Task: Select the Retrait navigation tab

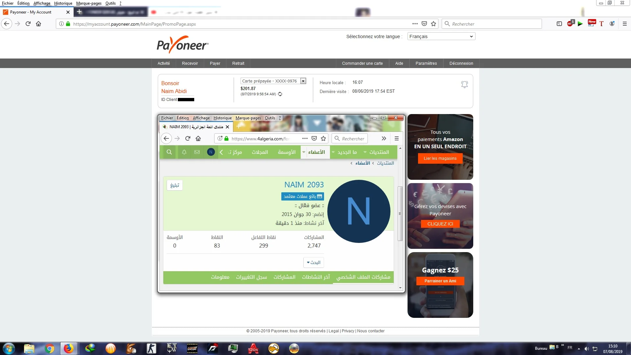Action: (x=238, y=63)
